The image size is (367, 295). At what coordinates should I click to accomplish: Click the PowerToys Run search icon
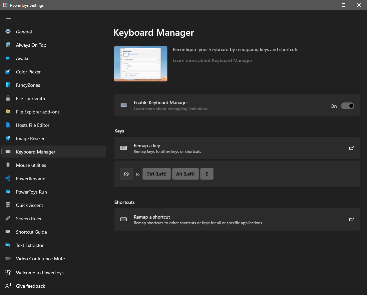coord(8,192)
